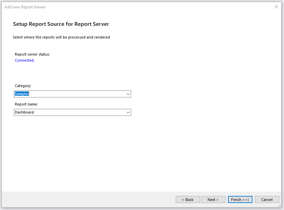
Task: Click the Report name label
Action: tap(26, 104)
